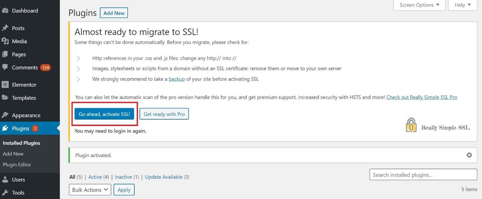Click the Elementor logo icon
This screenshot has height=199, width=482.
tap(5, 85)
